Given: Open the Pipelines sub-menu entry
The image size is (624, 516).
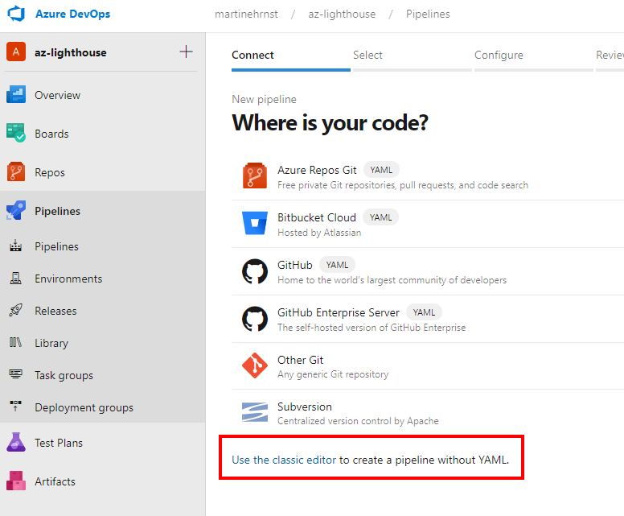Looking at the screenshot, I should [56, 246].
